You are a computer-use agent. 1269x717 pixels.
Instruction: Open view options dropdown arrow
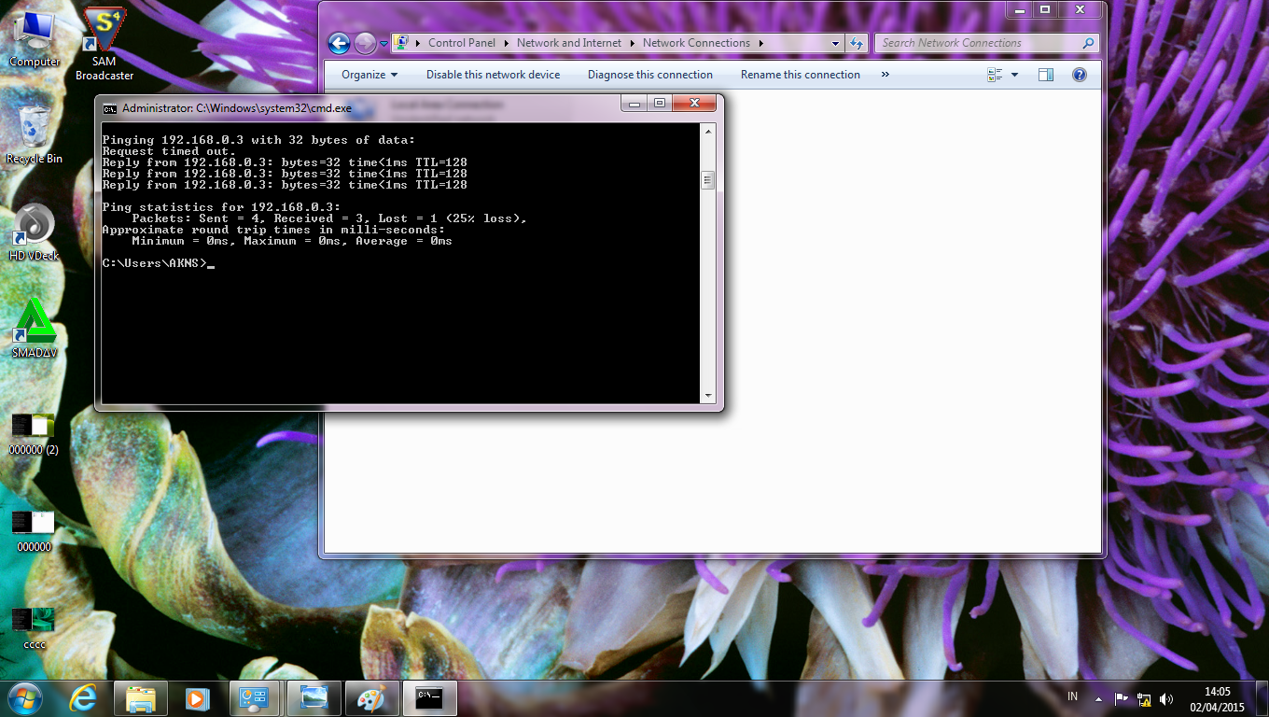pos(1015,75)
